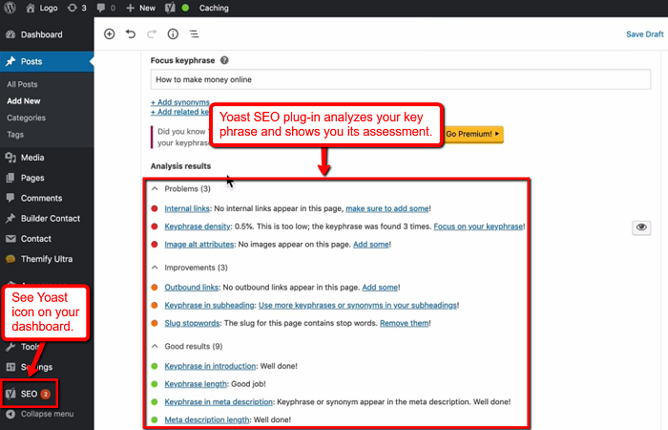The image size is (668, 430).
Task: Click the Add related keyphrase link
Action: point(179,112)
